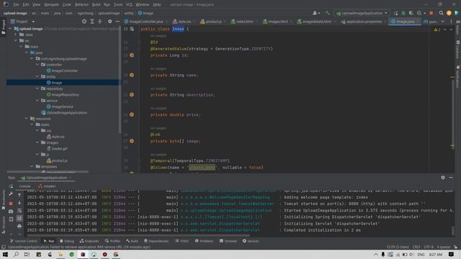Click the camera thread dump icon

click(11, 211)
